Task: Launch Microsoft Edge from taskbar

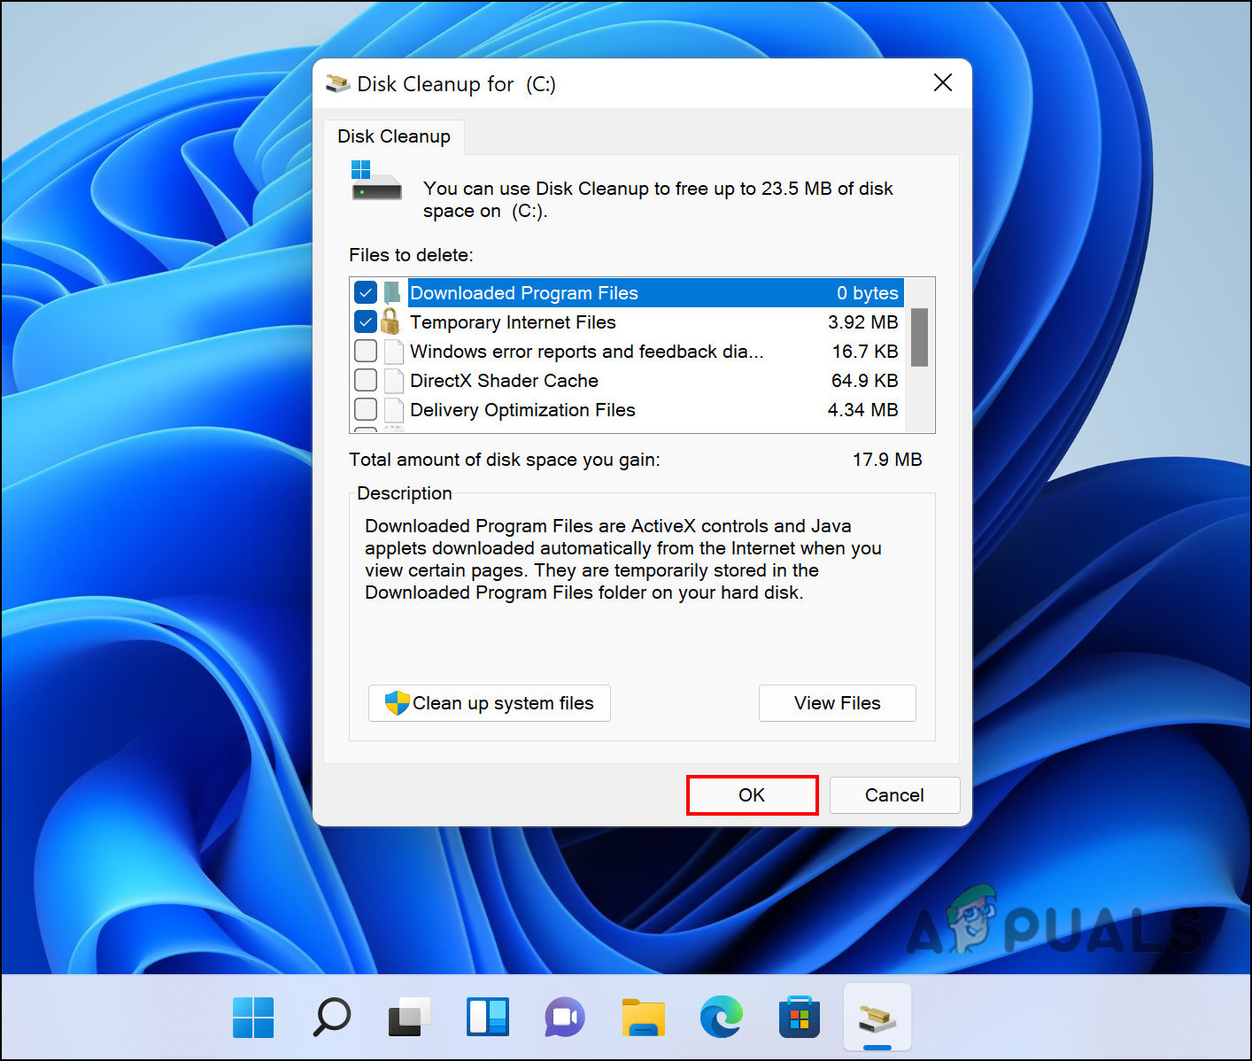Action: tap(721, 1017)
